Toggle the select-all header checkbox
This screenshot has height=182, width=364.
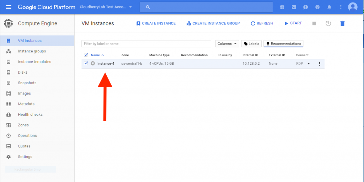86,55
